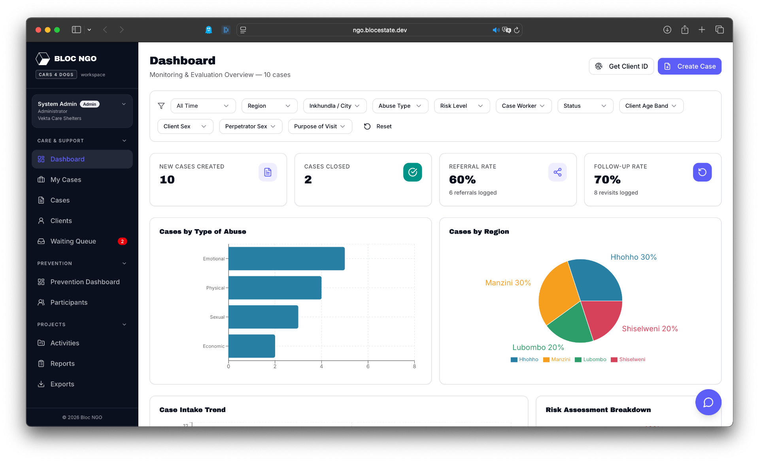The height and width of the screenshot is (461, 759).
Task: Open the All Time filter dropdown
Action: (x=203, y=106)
